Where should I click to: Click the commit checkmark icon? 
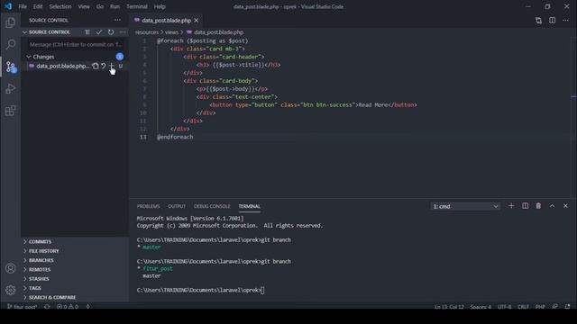pyautogui.click(x=99, y=32)
